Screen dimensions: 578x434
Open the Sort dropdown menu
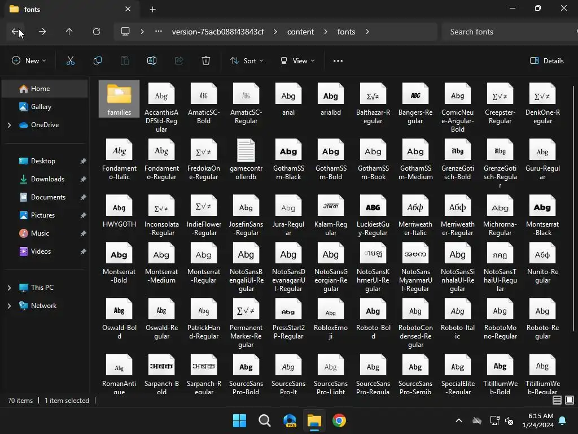click(247, 61)
